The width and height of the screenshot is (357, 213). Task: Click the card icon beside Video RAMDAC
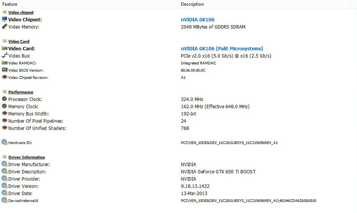click(x=5, y=62)
